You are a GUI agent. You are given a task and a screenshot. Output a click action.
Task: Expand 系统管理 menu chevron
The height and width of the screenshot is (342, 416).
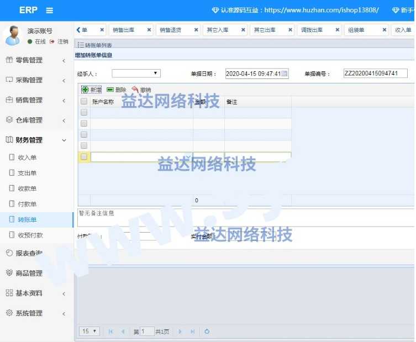[64, 314]
